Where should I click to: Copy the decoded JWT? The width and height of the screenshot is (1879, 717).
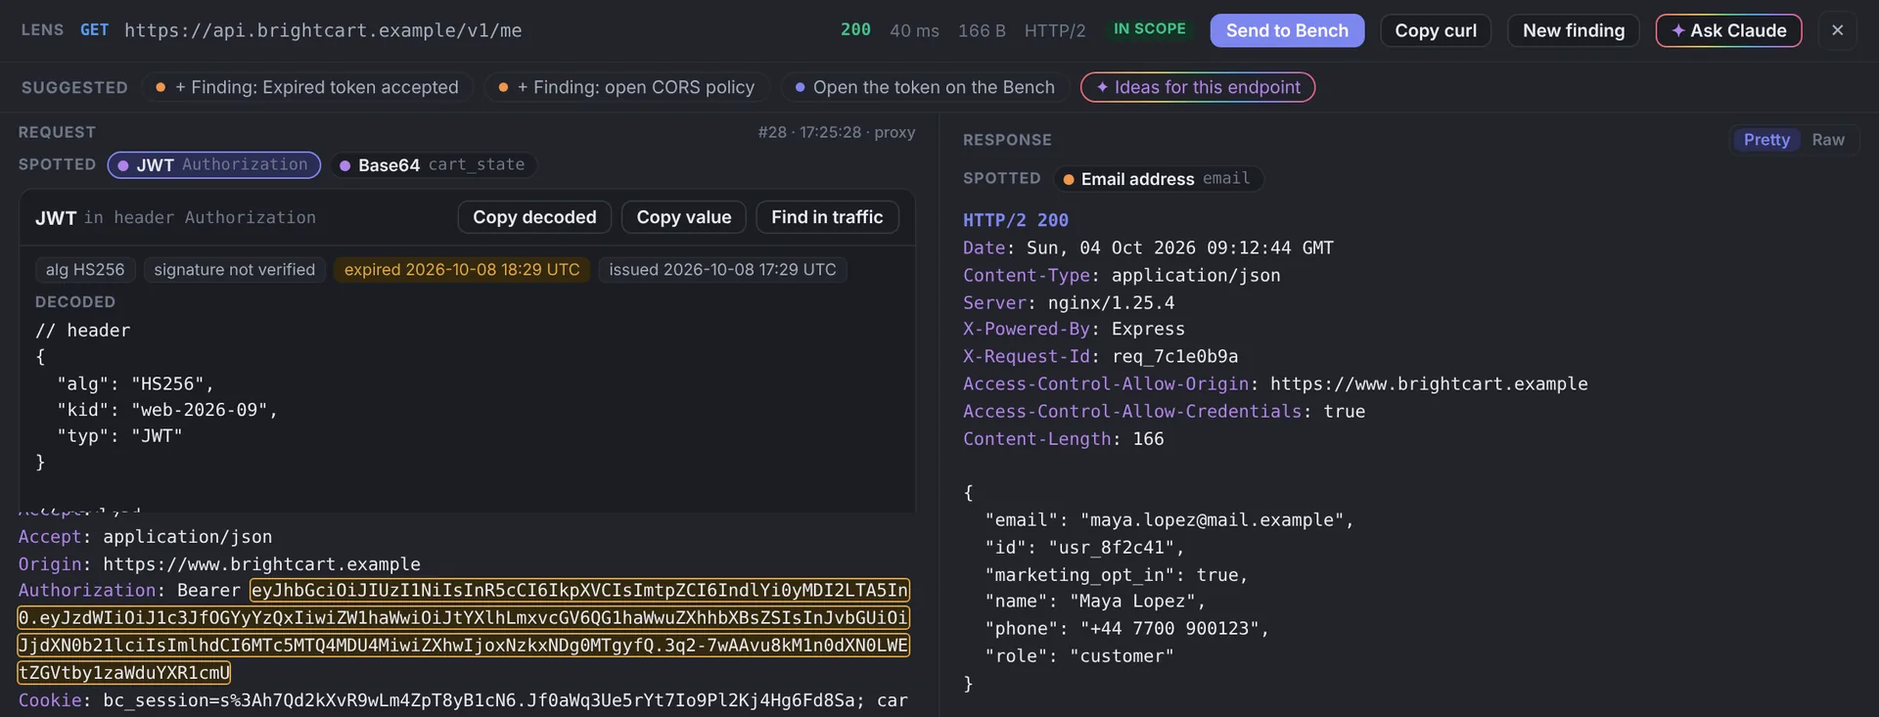[534, 217]
